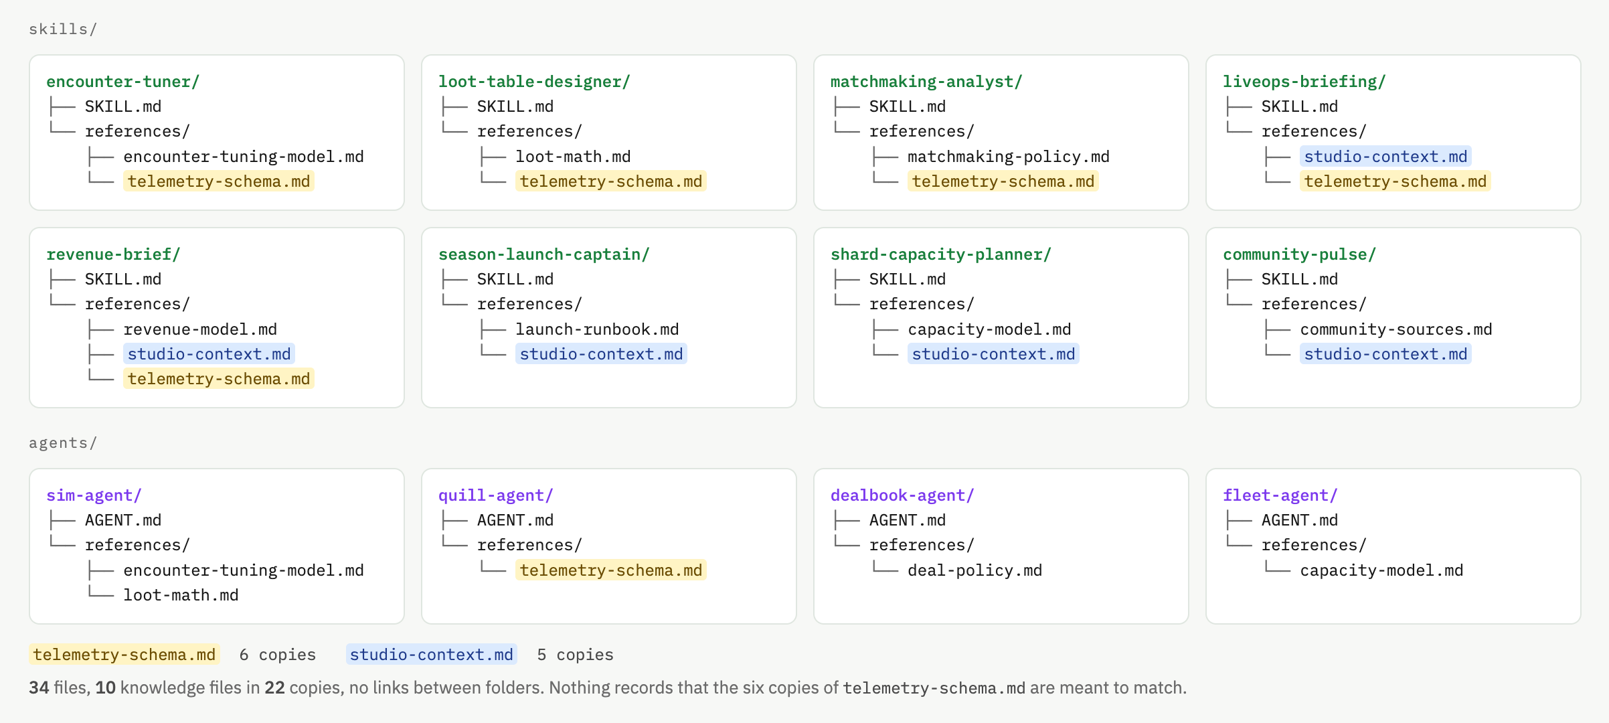The height and width of the screenshot is (723, 1609).
Task: Select loot-math.md under loot-table-designer
Action: [573, 157]
